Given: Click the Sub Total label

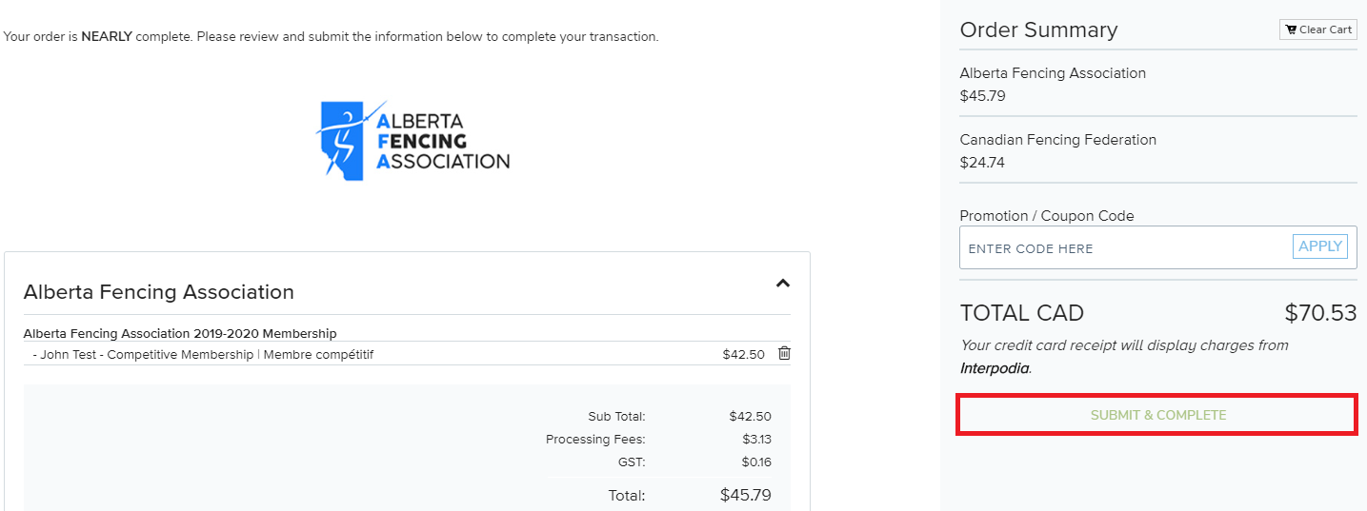Looking at the screenshot, I should pos(616,417).
